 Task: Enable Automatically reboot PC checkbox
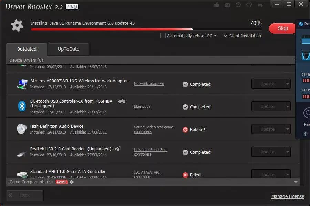163,36
